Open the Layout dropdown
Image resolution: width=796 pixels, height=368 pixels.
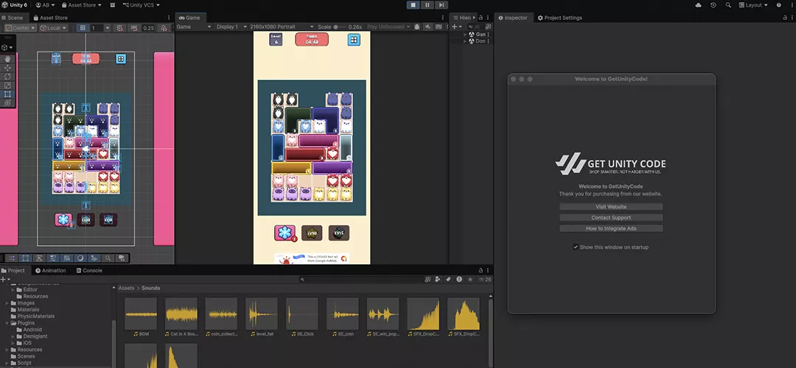point(753,5)
